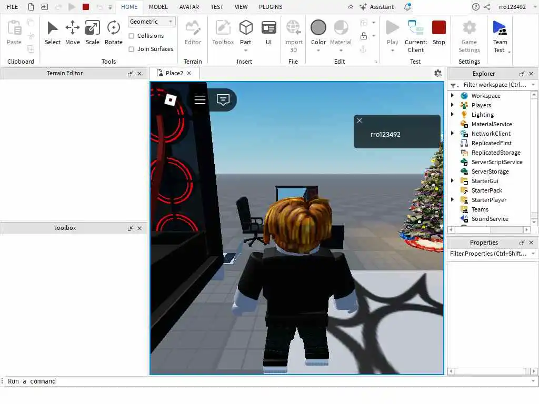The width and height of the screenshot is (539, 404).
Task: Stop the running test
Action: [x=438, y=33]
